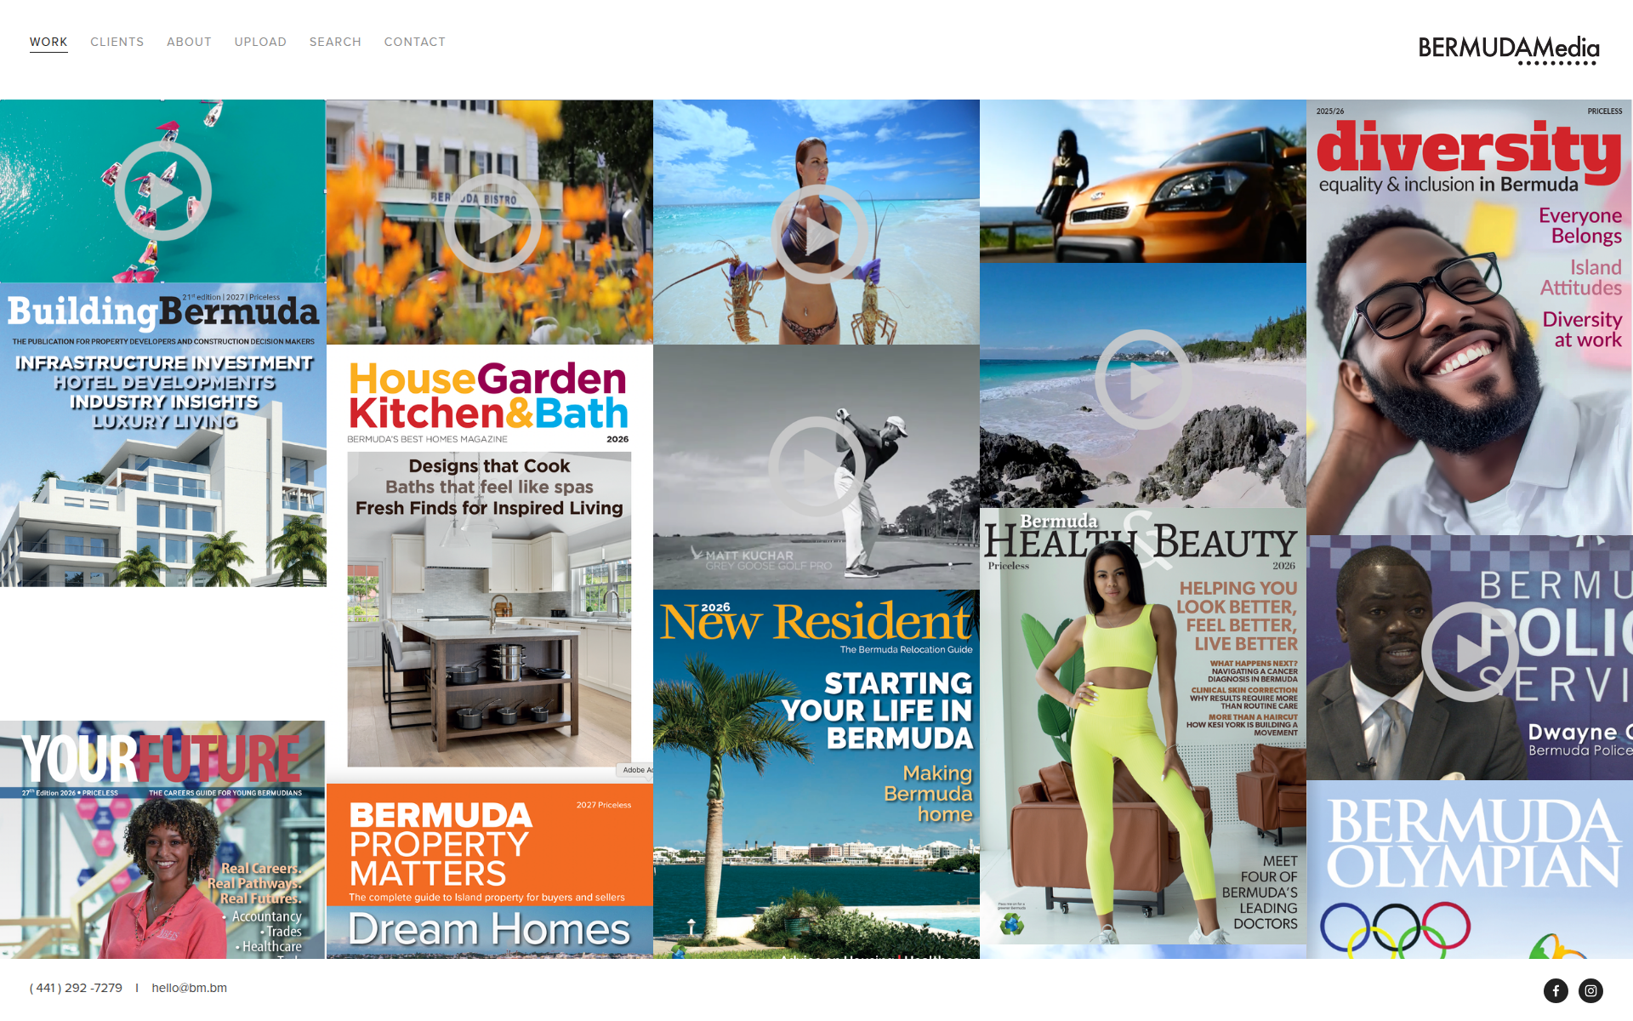The height and width of the screenshot is (1021, 1633).
Task: Play the aerial sailboats video
Action: tap(163, 191)
